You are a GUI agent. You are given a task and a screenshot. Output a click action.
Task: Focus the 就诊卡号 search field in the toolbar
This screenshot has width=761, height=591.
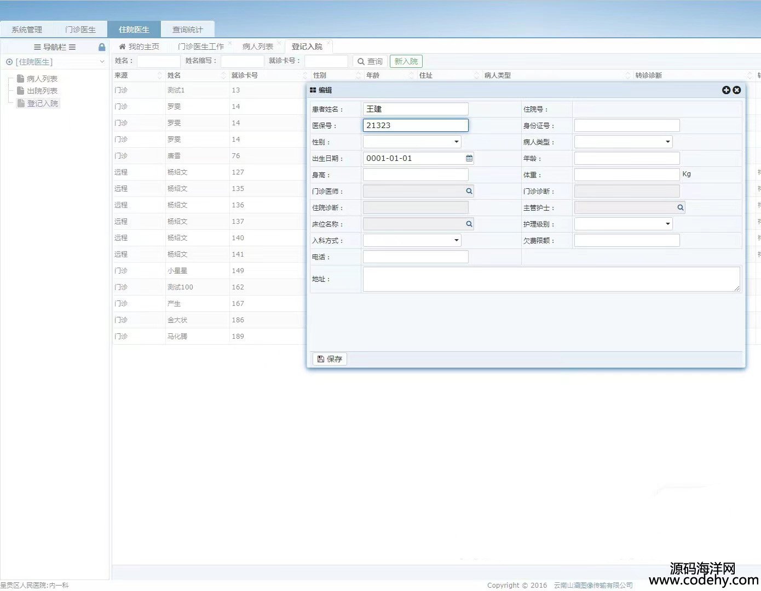[326, 61]
